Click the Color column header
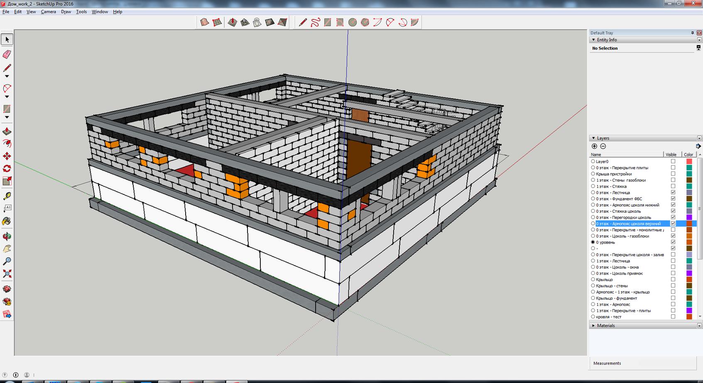703x383 pixels. pos(688,155)
